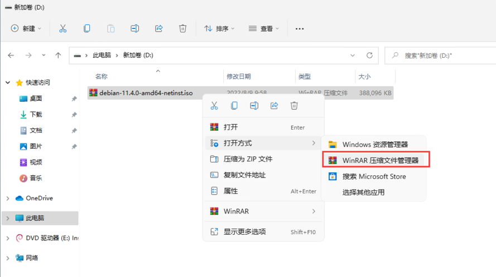Select 搜索 Microsoft Store in submenu
This screenshot has height=277, width=496.
tap(374, 176)
